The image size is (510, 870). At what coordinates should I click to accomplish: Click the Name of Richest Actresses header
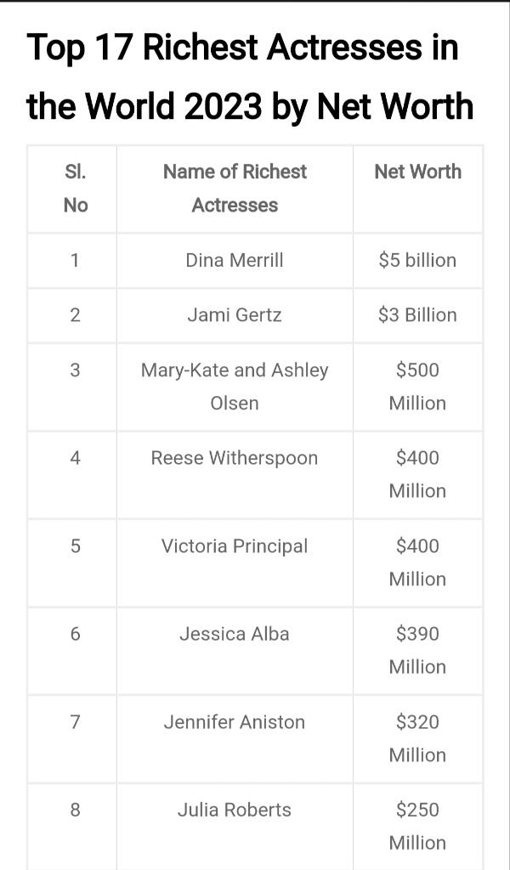point(235,189)
